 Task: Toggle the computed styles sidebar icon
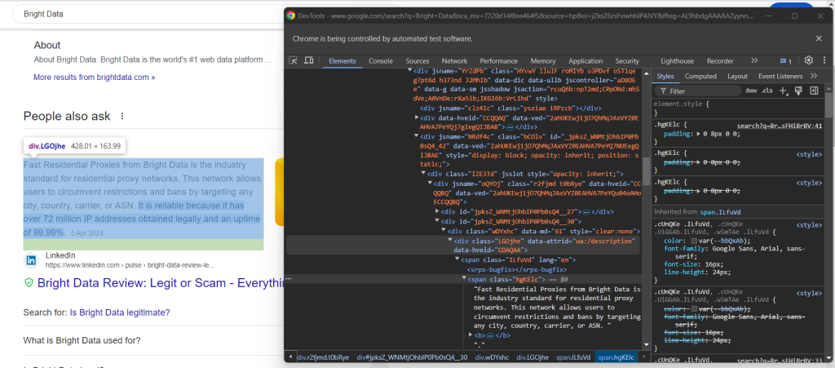[812, 91]
